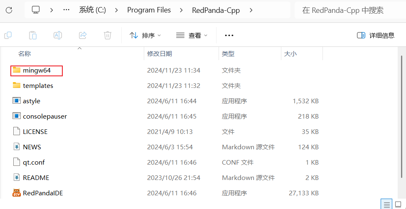
Task: Expand the chevron after 系统 (C:)
Action: (116, 10)
